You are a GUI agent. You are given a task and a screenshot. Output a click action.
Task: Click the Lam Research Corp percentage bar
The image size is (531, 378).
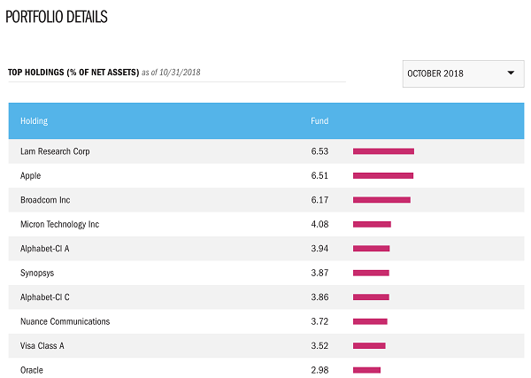pyautogui.click(x=383, y=151)
